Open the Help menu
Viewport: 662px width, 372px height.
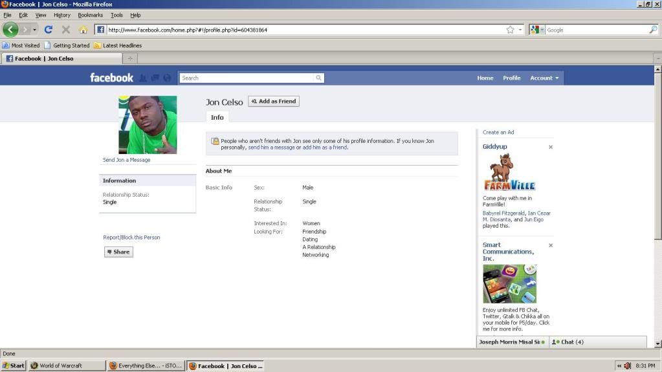pos(135,15)
